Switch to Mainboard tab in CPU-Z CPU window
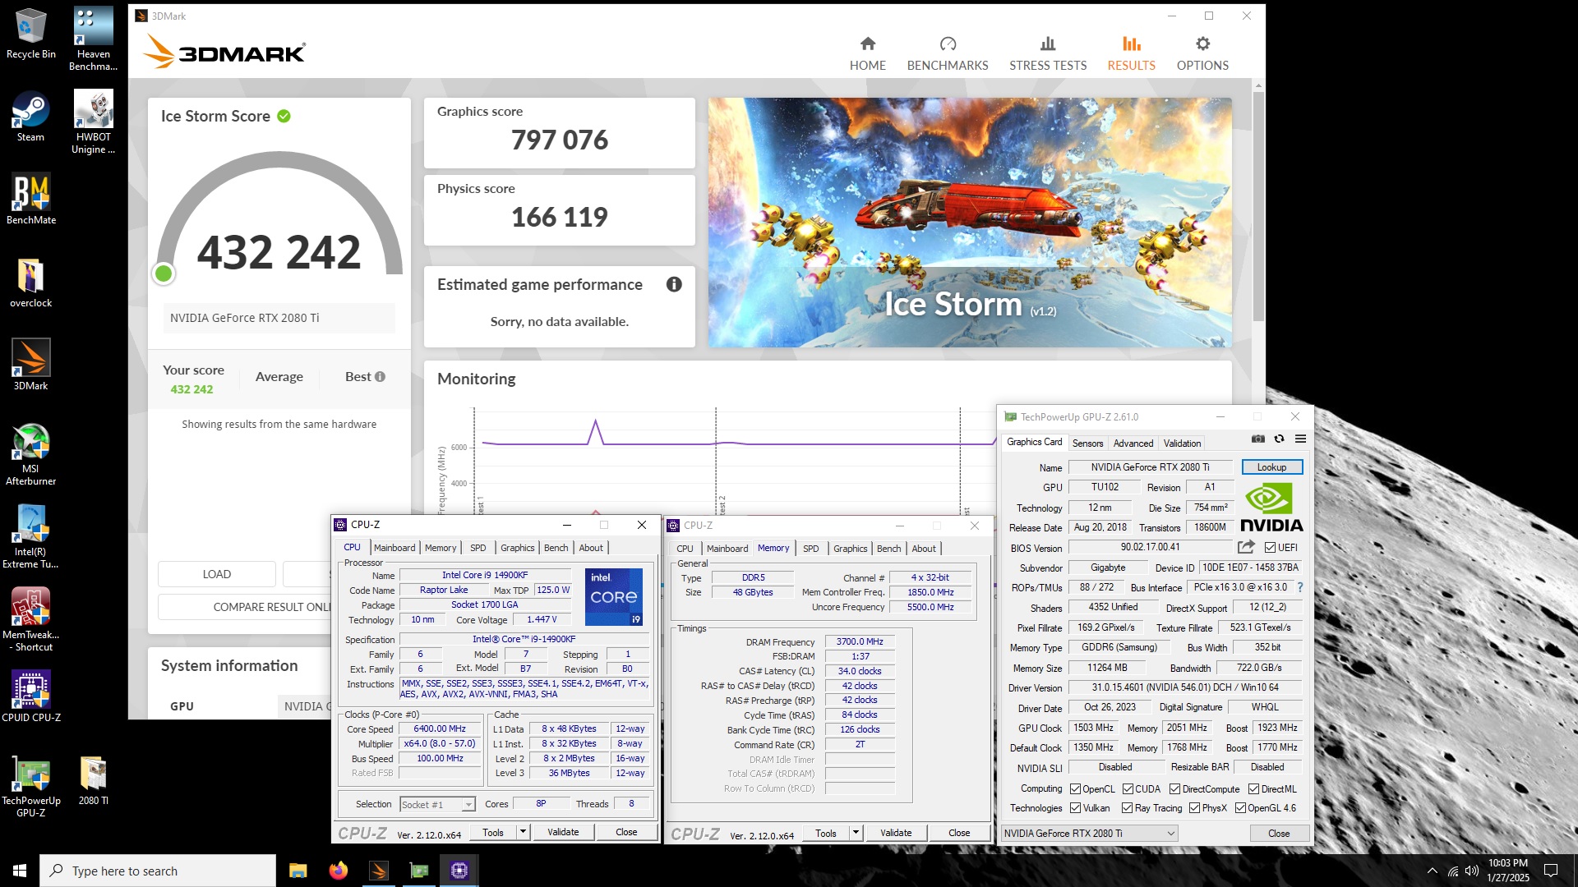Screen dimensions: 1578x887 (394, 548)
